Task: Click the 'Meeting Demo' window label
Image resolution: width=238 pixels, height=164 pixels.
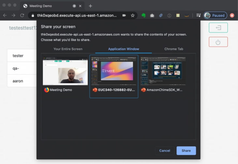Action: click(x=61, y=90)
